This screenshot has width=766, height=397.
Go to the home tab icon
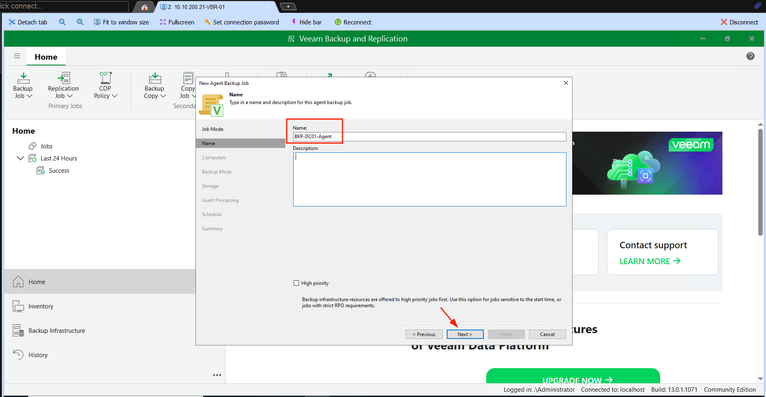tap(144, 7)
